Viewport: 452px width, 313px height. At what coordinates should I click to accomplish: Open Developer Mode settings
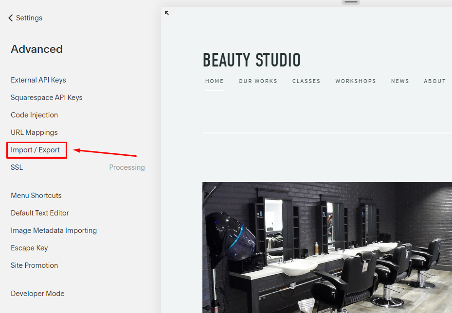coord(37,294)
